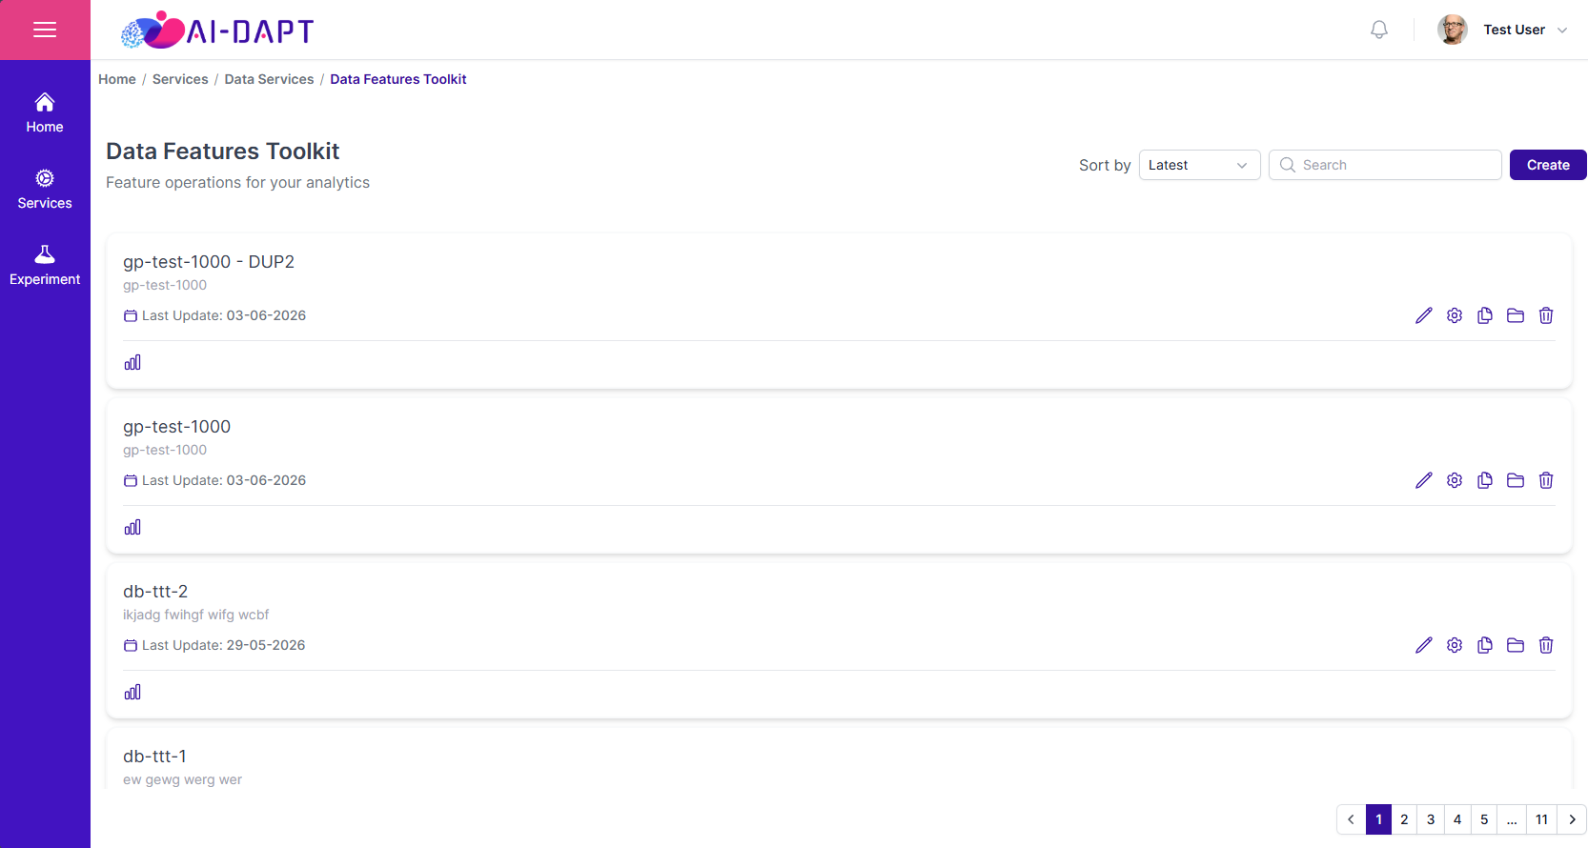The image size is (1588, 848).
Task: Open db-ttt-2 title
Action: click(155, 592)
